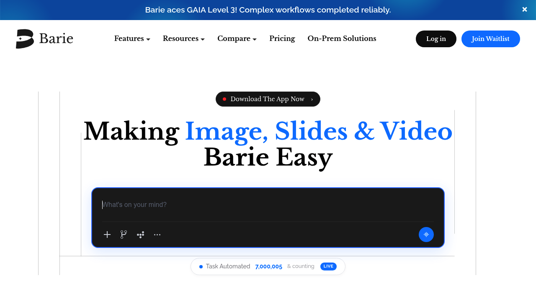Click the "Task Automated" label

228,266
